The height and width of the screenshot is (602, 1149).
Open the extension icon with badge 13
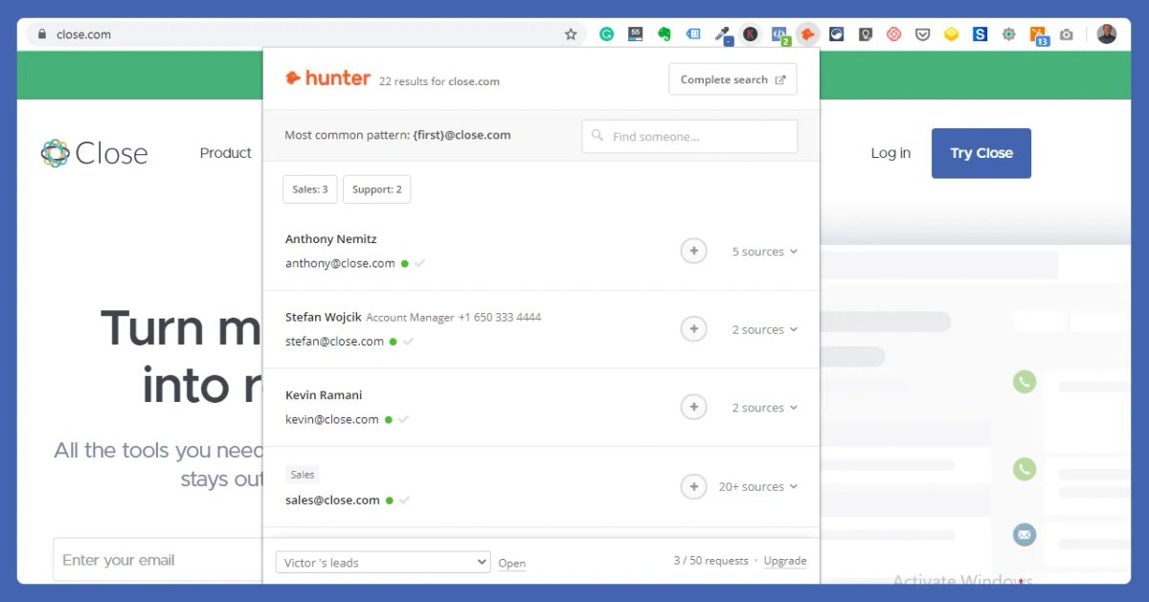(1038, 35)
